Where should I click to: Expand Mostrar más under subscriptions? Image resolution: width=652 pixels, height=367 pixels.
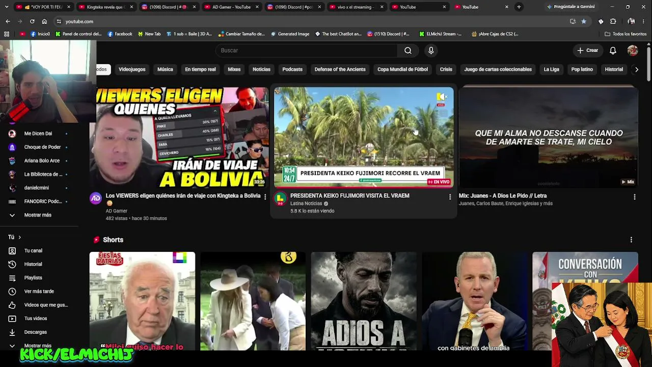[38, 215]
